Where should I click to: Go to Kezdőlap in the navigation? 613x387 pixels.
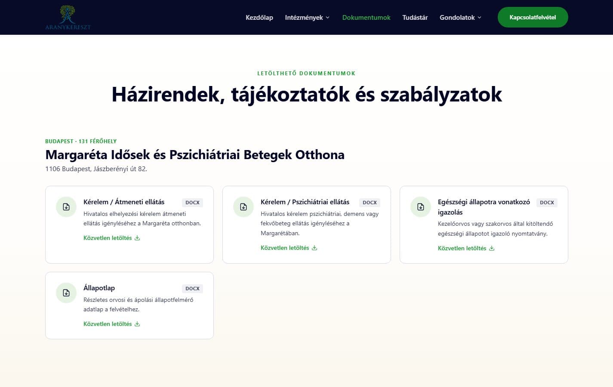(x=259, y=17)
